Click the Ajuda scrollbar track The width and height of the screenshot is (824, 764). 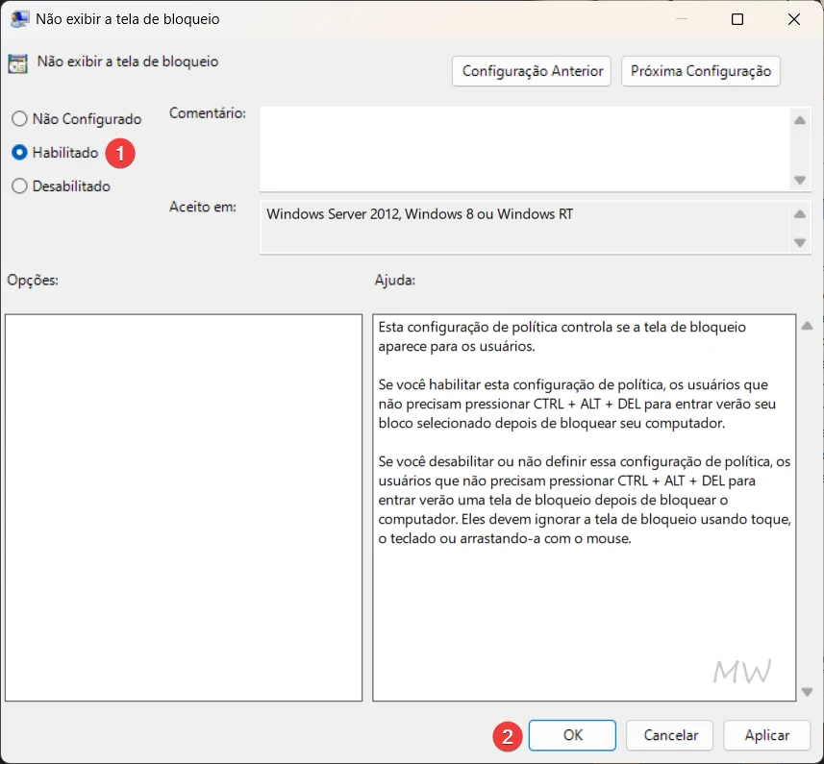pyautogui.click(x=808, y=509)
